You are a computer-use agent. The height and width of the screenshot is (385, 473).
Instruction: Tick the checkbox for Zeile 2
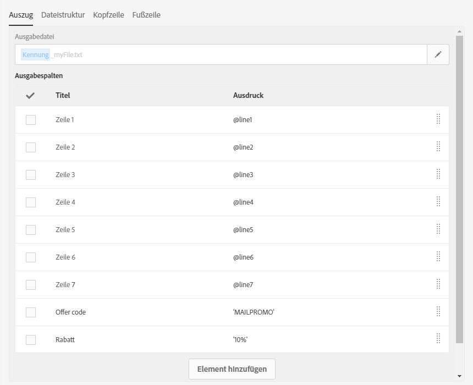[x=31, y=147]
